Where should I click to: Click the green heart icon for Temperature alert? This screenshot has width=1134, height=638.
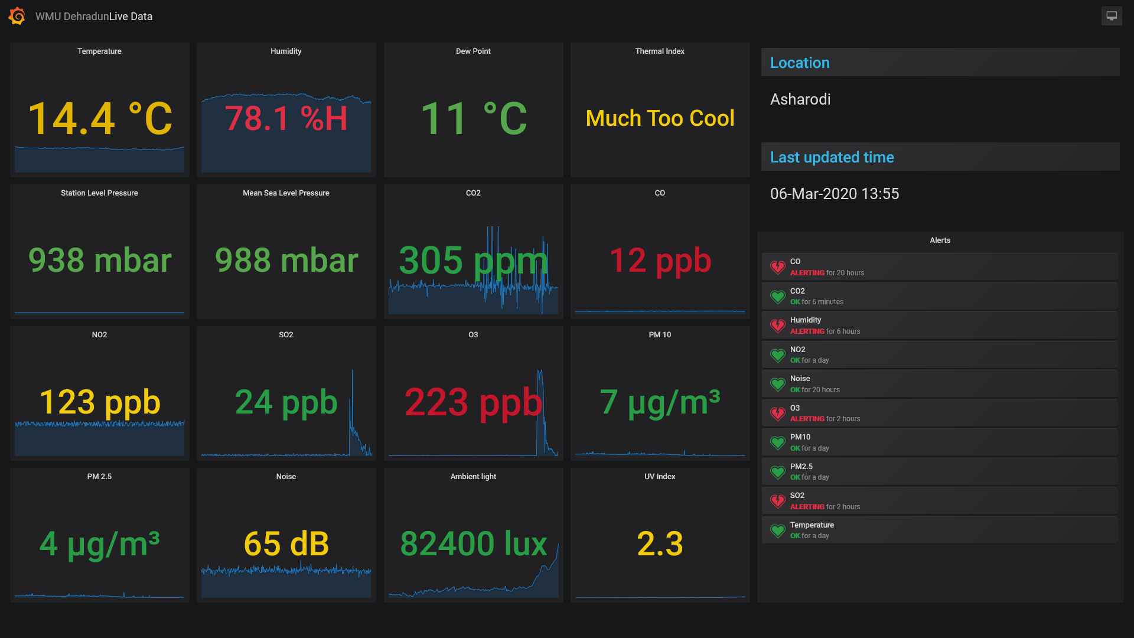point(777,530)
